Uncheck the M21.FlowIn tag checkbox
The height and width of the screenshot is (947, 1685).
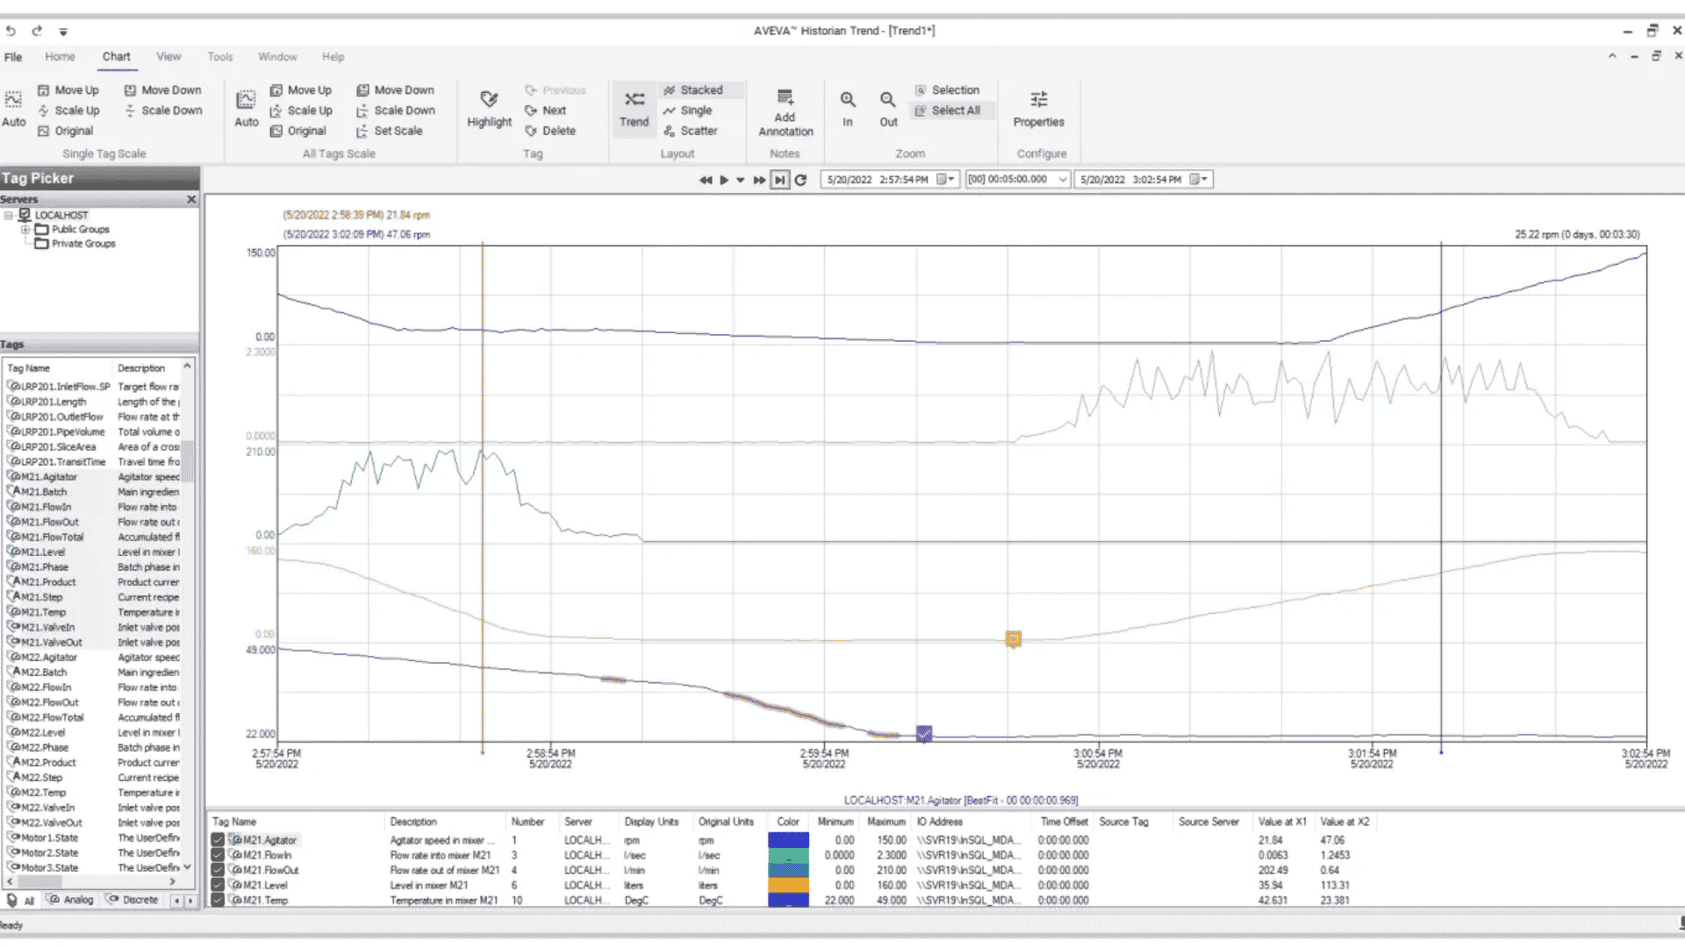(x=218, y=855)
